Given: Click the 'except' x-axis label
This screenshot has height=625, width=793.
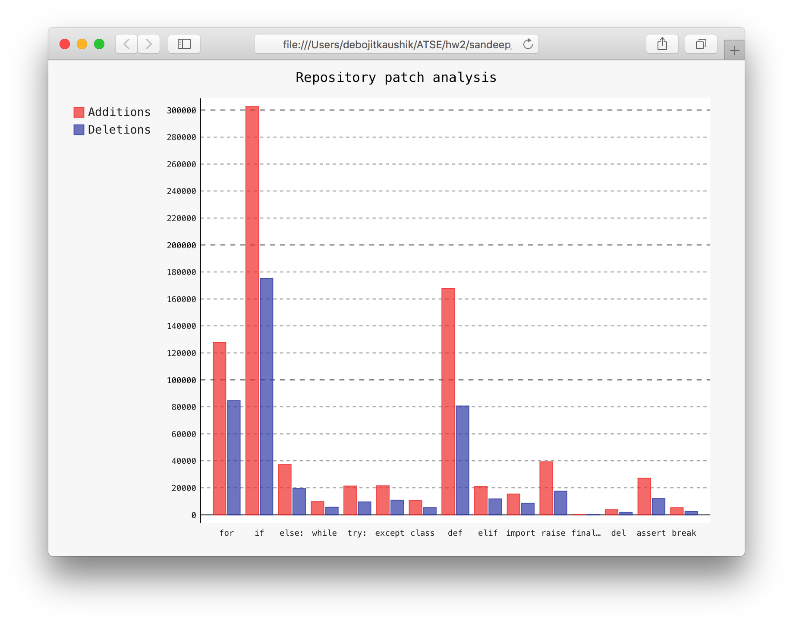Looking at the screenshot, I should [x=390, y=533].
